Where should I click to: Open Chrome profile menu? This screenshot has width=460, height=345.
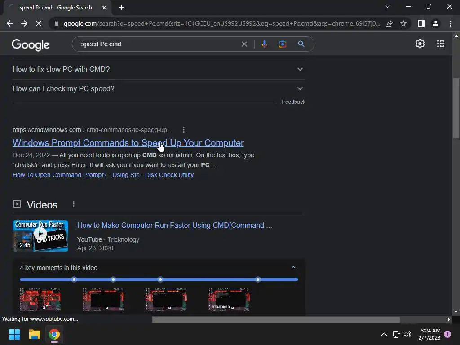pyautogui.click(x=436, y=23)
